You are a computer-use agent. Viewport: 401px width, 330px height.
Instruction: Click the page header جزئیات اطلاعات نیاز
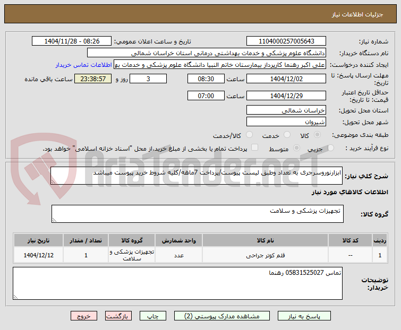tap(357, 14)
